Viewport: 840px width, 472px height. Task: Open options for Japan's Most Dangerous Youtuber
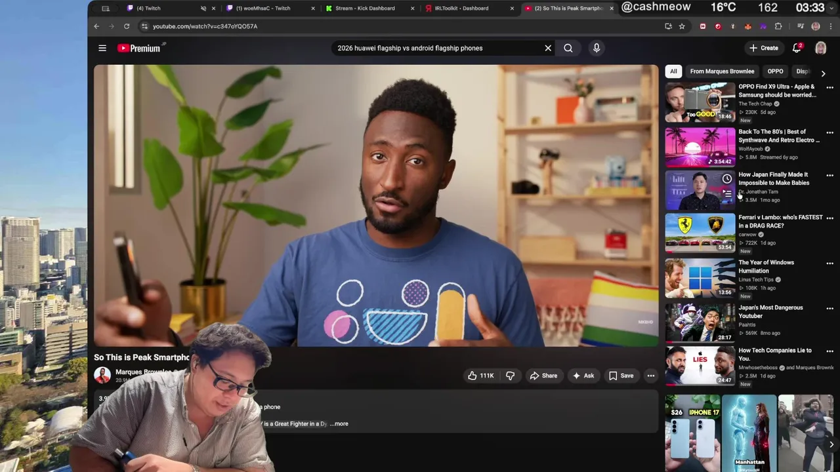coord(829,309)
